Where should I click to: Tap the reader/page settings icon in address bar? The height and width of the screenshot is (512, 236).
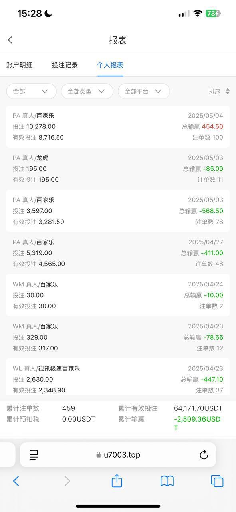(34, 454)
